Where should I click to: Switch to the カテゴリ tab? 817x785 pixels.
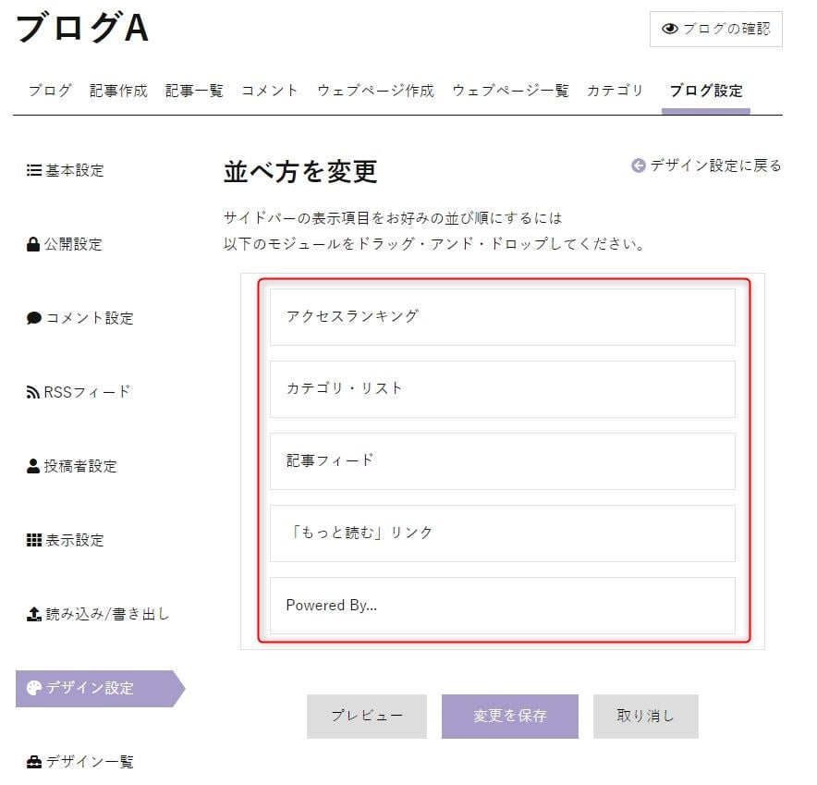[x=616, y=91]
